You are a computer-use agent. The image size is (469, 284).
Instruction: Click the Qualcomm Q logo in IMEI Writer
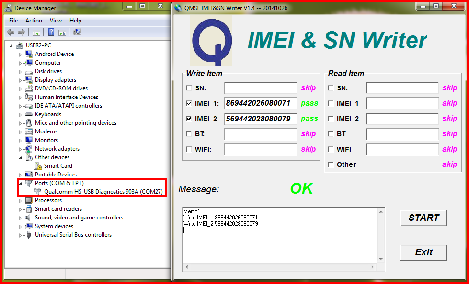pos(211,40)
